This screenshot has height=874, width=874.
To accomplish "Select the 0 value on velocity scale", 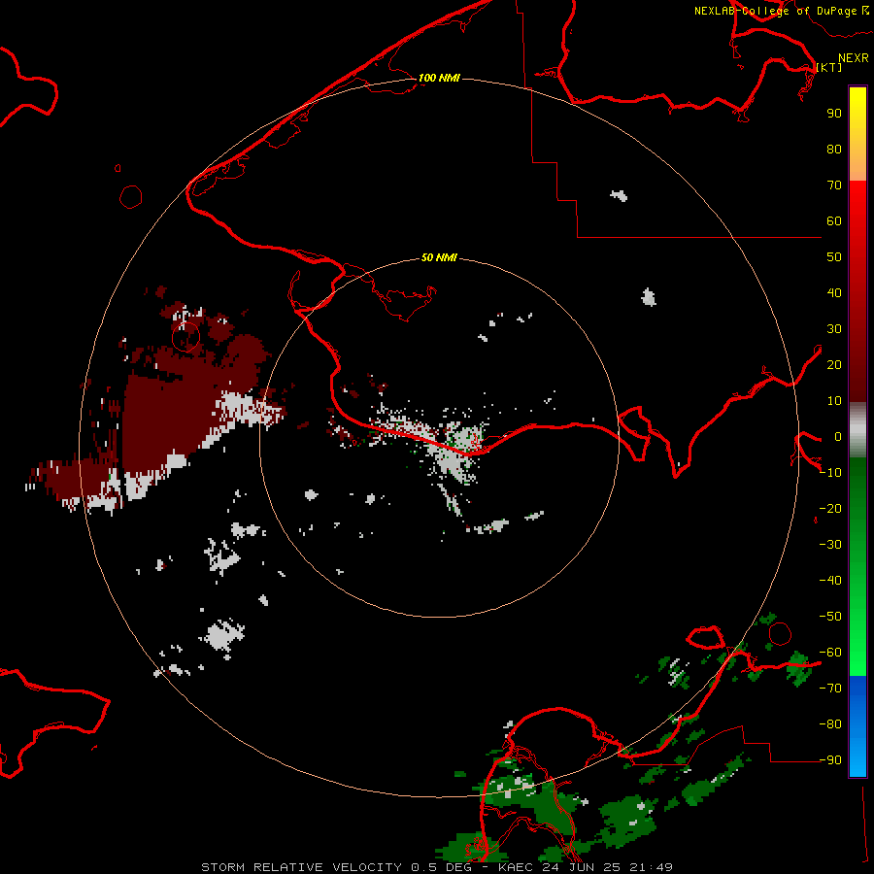I will tap(838, 436).
